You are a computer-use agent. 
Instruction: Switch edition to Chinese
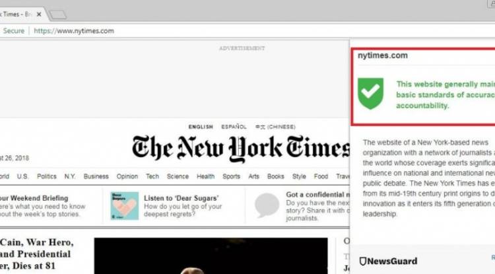point(275,127)
